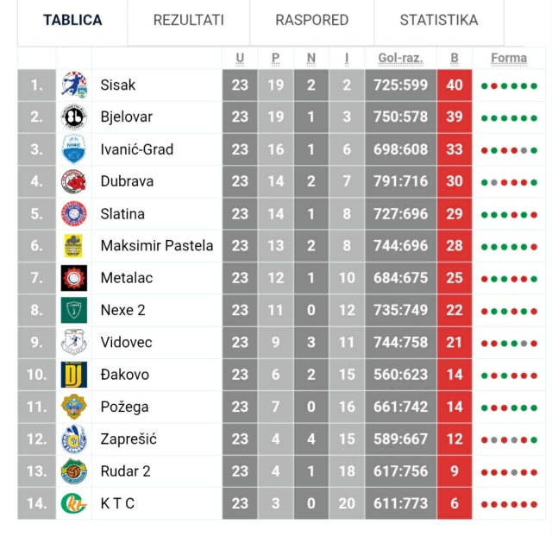The image size is (552, 537).
Task: Open the Požega team link
Action: (x=124, y=407)
